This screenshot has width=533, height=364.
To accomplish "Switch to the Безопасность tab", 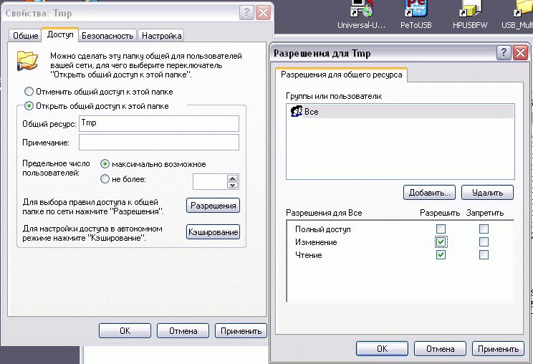I will click(107, 35).
